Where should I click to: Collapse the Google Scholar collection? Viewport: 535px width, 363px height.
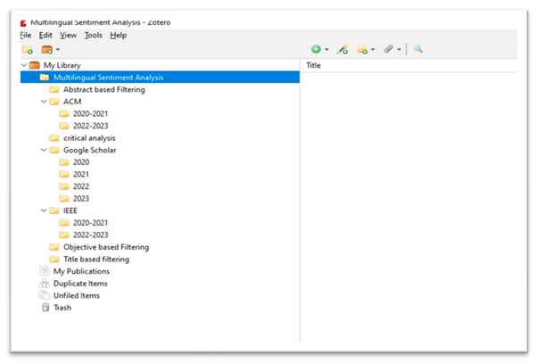44,151
